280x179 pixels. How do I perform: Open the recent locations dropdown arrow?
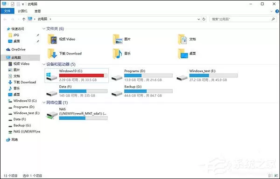18,19
